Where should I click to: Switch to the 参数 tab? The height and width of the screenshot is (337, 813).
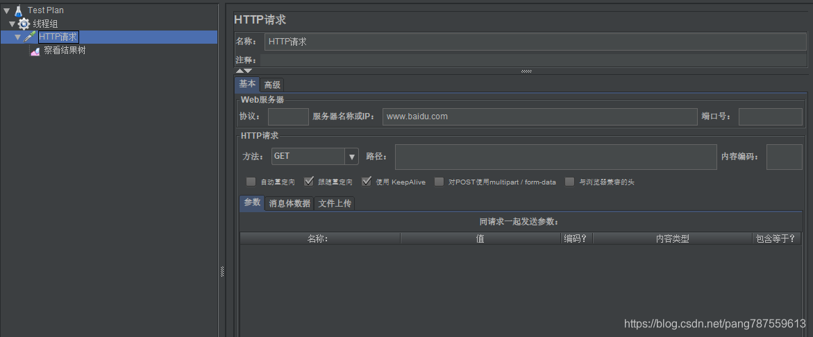point(252,202)
